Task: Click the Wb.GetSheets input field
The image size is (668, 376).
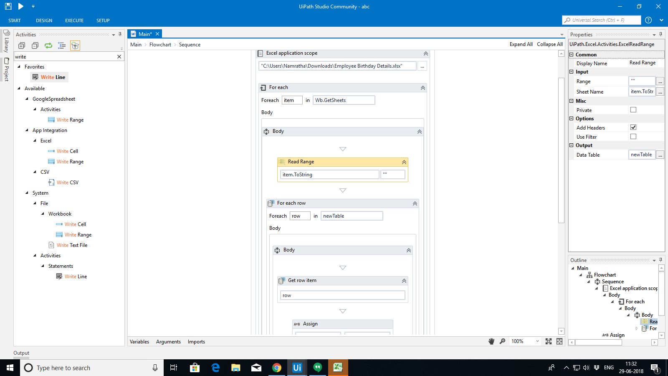Action: coord(344,100)
